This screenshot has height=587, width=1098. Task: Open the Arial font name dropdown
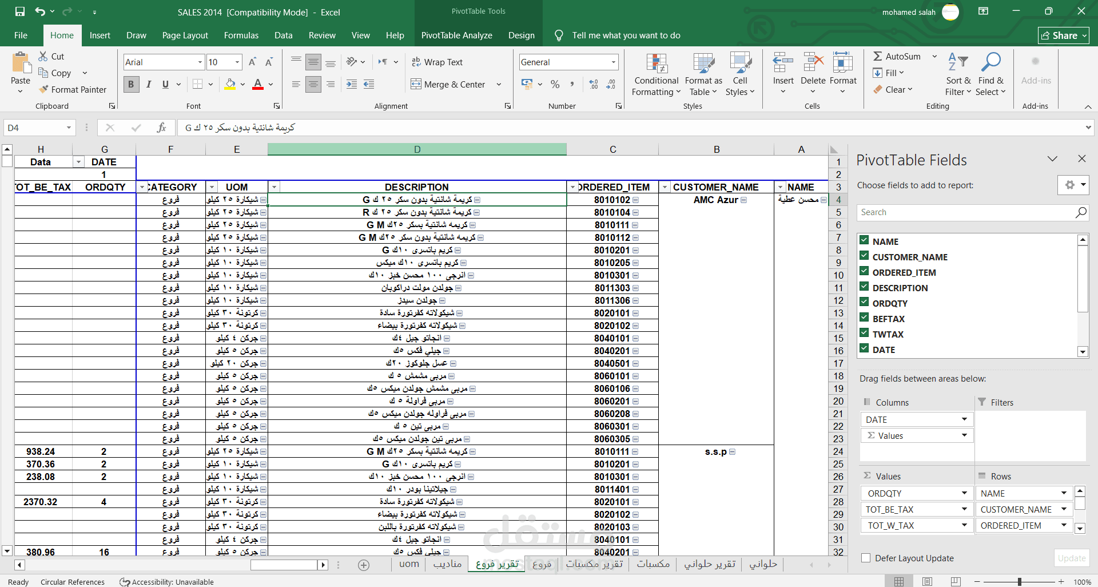pyautogui.click(x=200, y=62)
